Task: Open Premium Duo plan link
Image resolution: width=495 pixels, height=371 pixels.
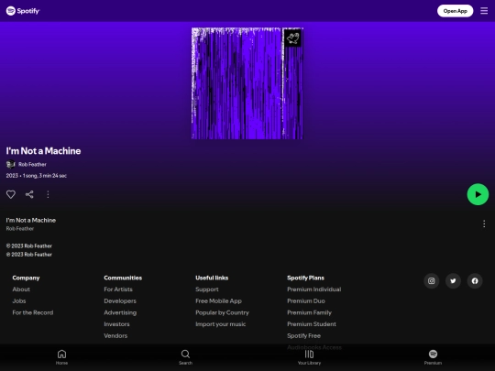Action: (306, 301)
